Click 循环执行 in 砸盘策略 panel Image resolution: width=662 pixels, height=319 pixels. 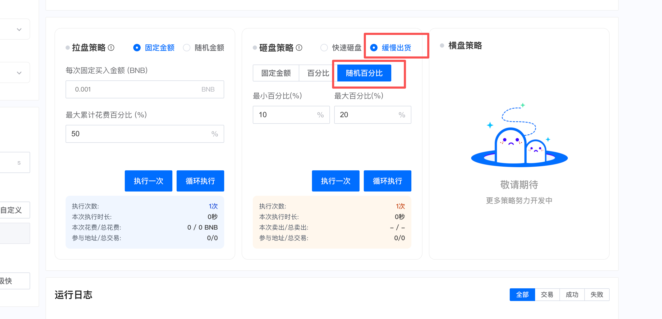(387, 181)
